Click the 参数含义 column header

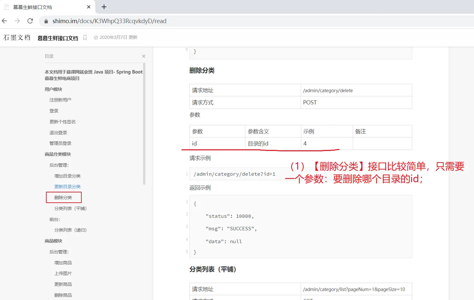pyautogui.click(x=273, y=131)
